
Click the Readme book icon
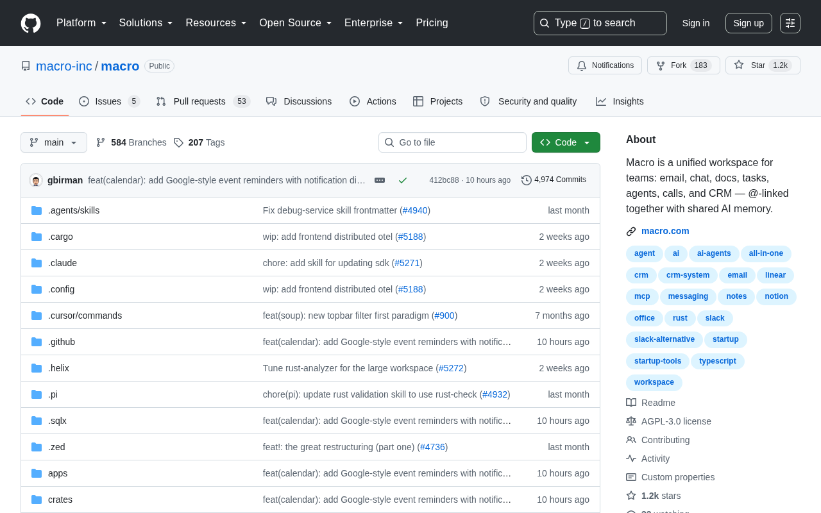click(631, 403)
